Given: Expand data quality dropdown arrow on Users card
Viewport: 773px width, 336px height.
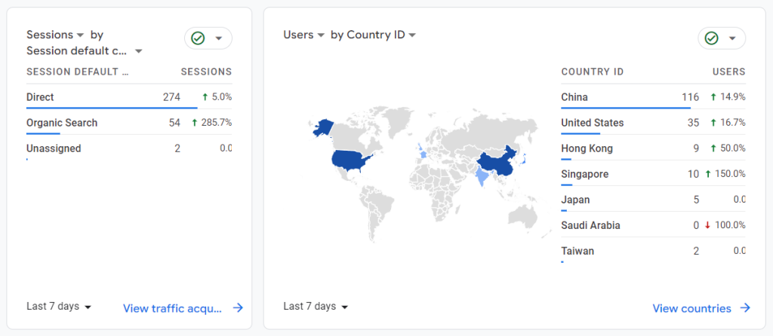Looking at the screenshot, I should click(x=732, y=38).
